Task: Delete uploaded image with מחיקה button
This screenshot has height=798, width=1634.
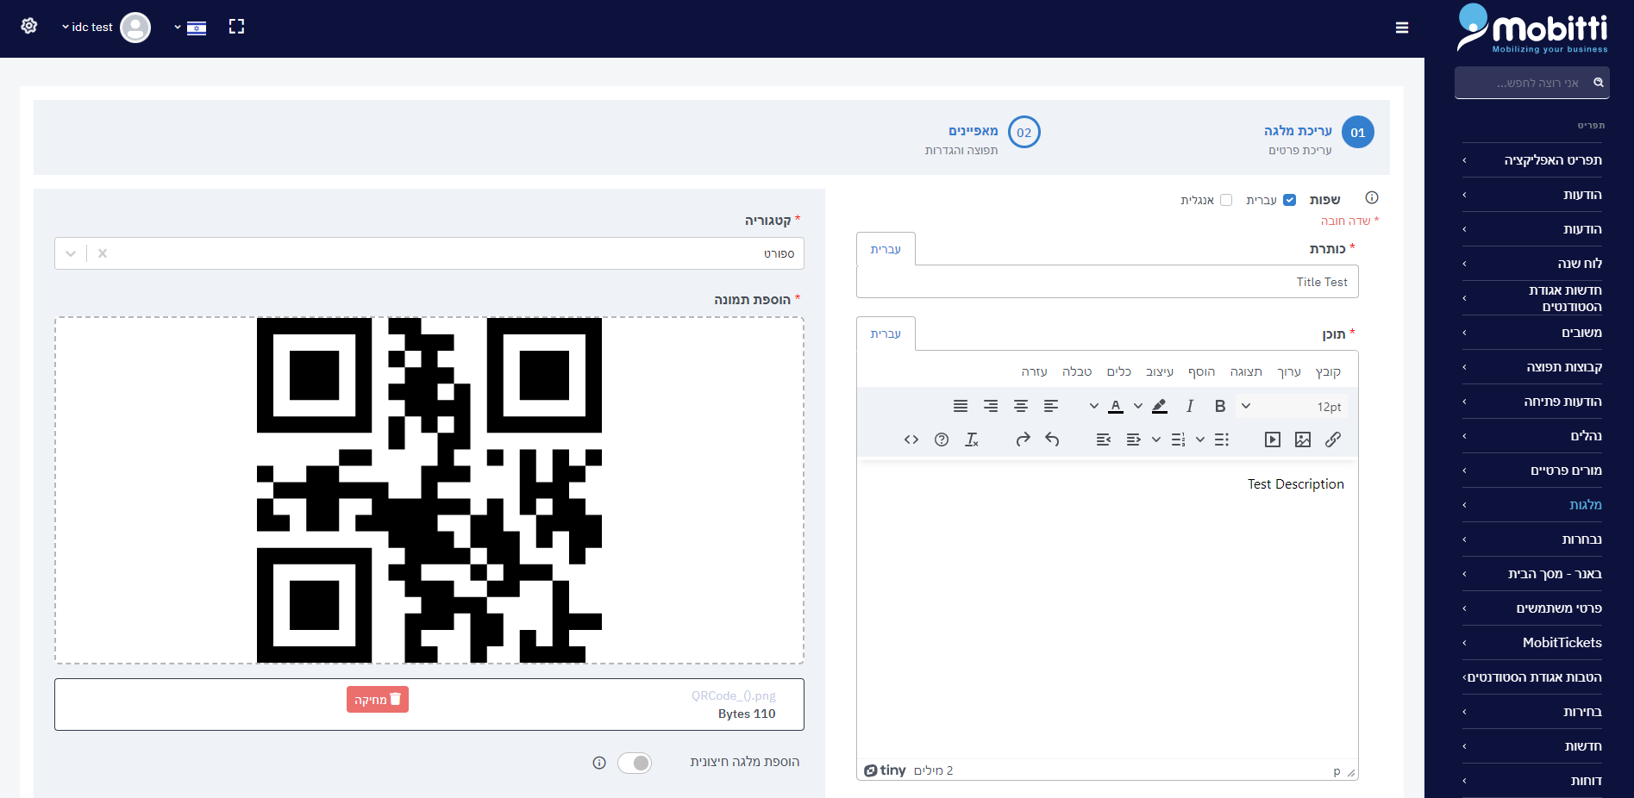Action: 378,700
